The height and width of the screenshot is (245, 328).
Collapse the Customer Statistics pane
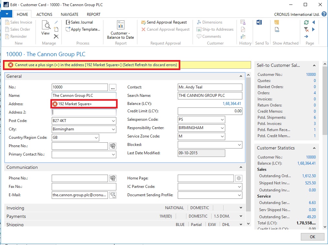(x=314, y=148)
